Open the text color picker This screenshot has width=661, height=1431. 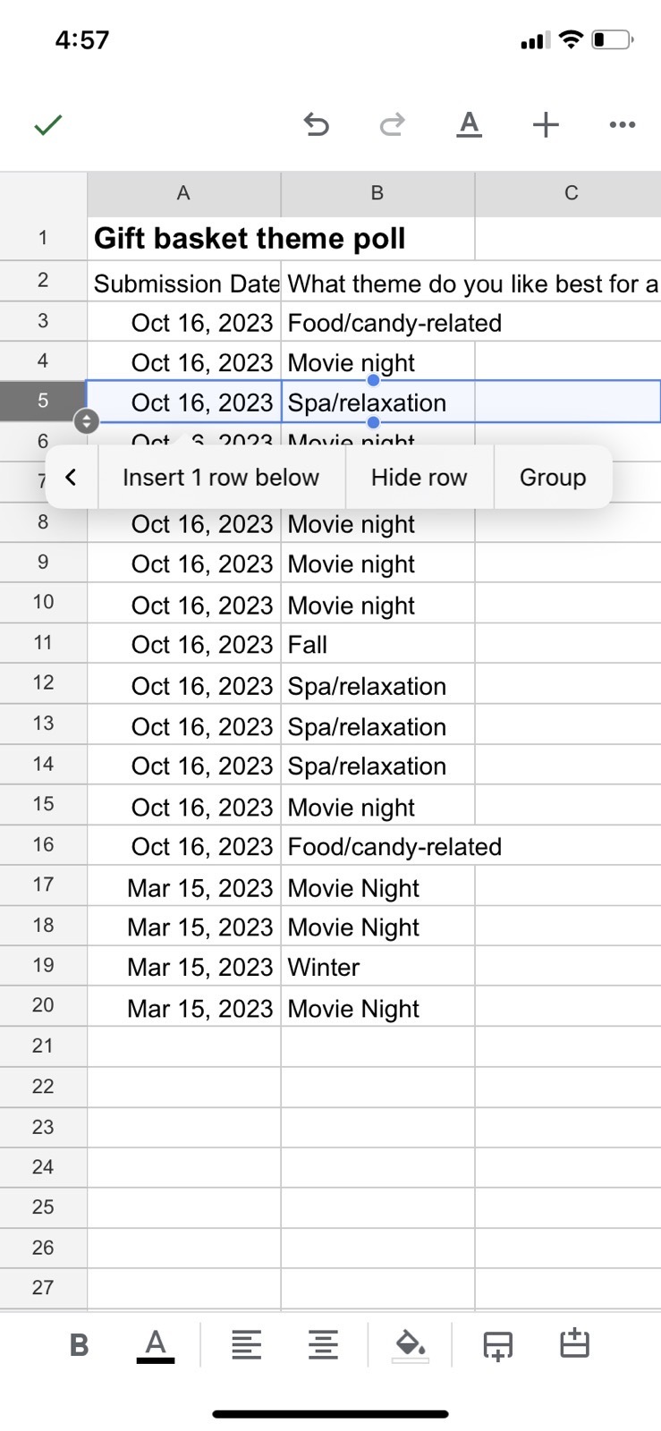(156, 1345)
